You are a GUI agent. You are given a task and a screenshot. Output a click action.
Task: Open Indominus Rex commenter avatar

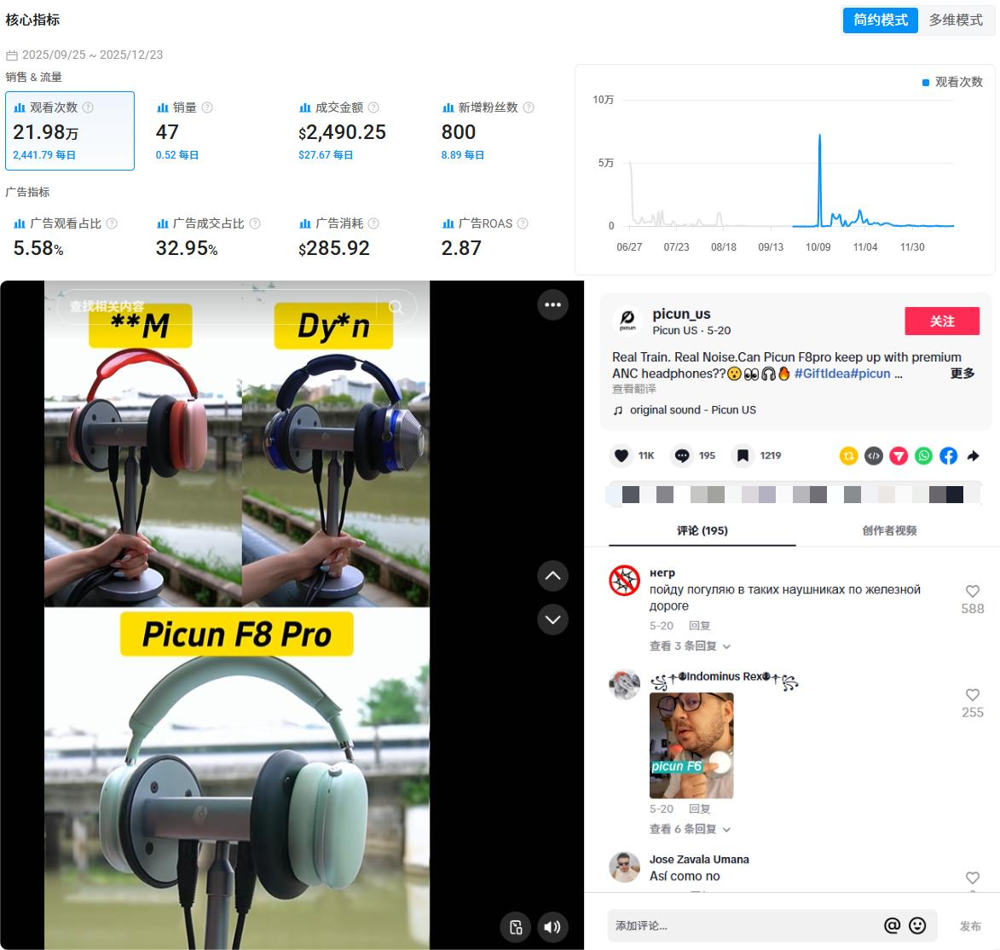[x=624, y=685]
